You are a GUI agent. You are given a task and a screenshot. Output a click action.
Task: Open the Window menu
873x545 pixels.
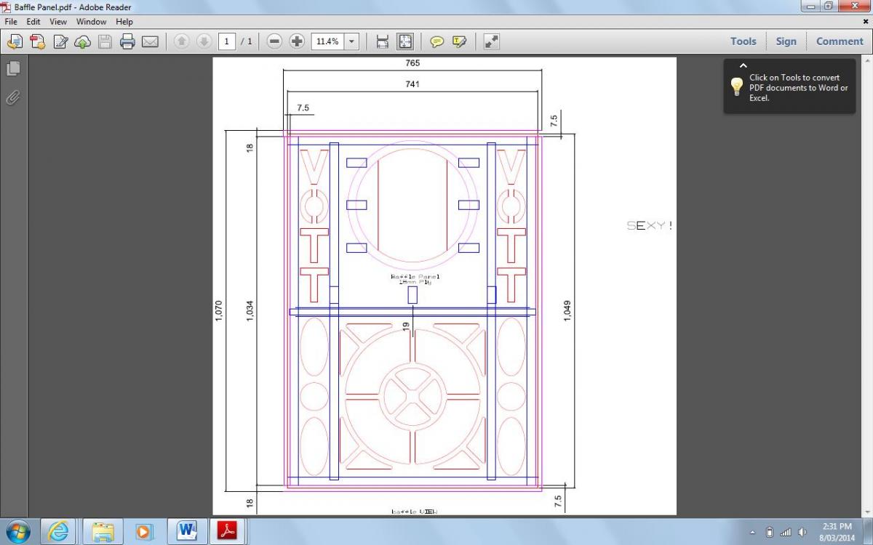(91, 22)
